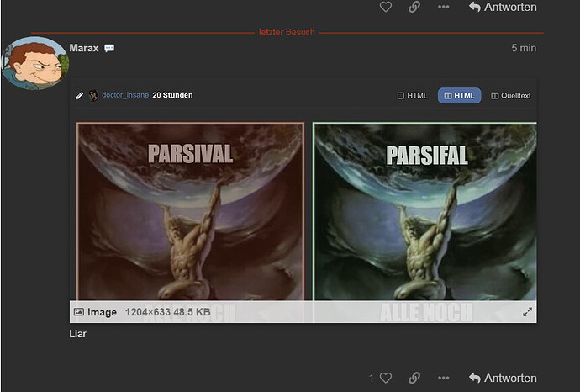The width and height of the screenshot is (580, 392).
Task: Open more actions menu on top post
Action: coord(443,7)
